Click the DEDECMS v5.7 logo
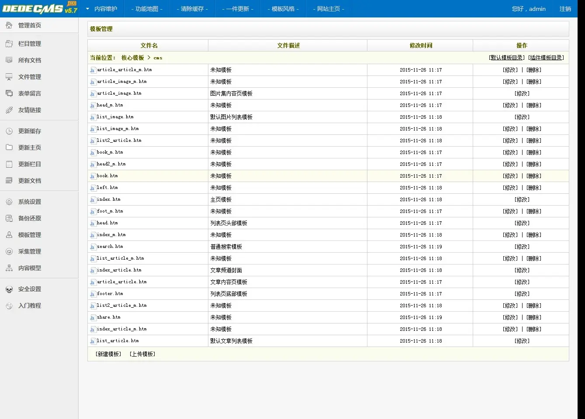 [40, 8]
